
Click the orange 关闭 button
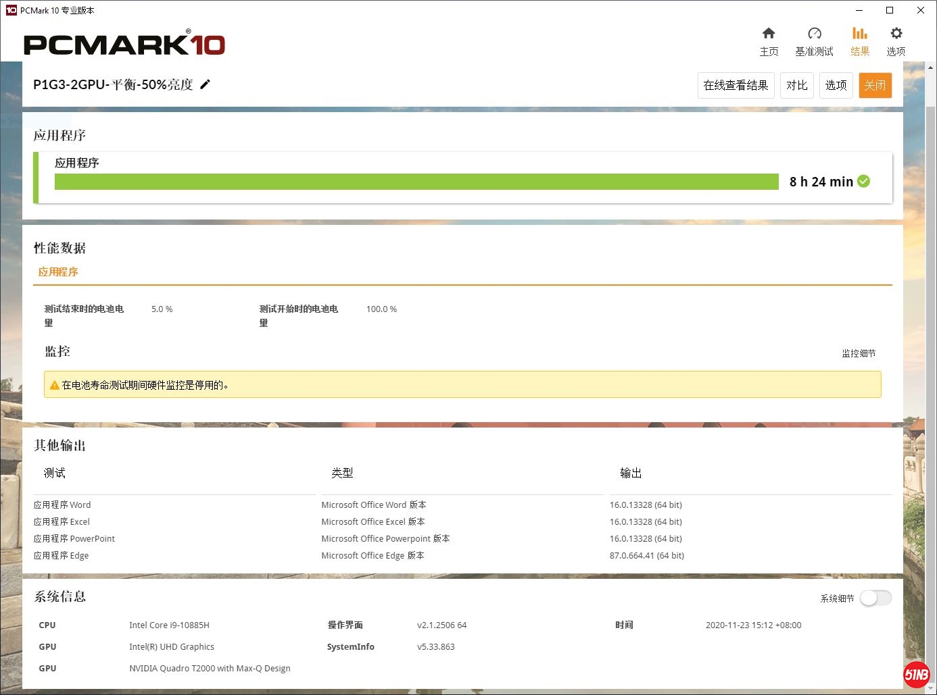point(875,85)
